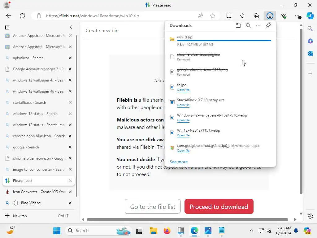Open more options in Downloads panel
317x238 pixels.
(x=258, y=25)
